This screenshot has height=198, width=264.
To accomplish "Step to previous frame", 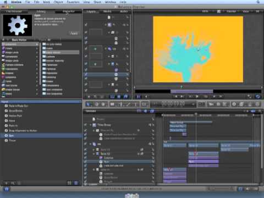I will 214,96.
